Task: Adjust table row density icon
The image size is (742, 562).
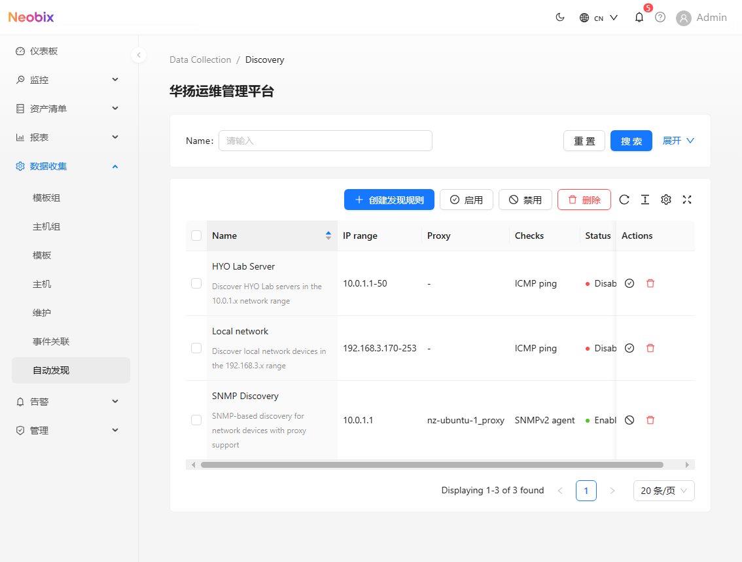Action: tap(645, 200)
